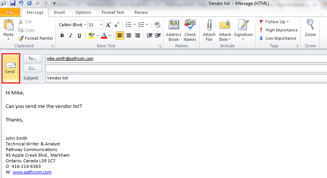
Task: Click the "Hi Mike," greeting line
Action: 15,93
